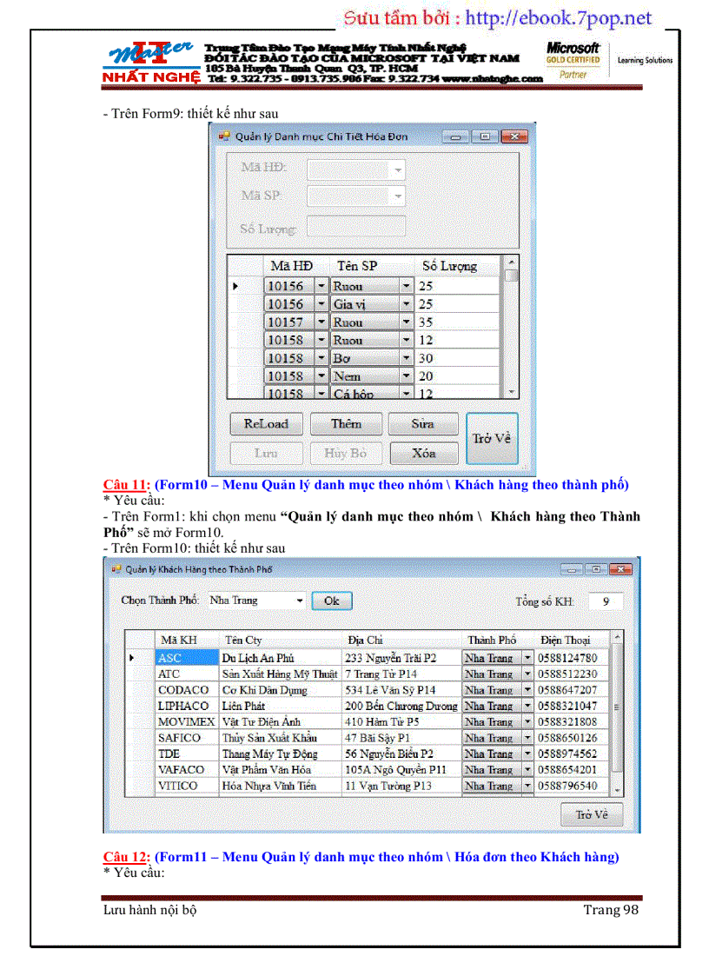Click the Quản lý Khách Hàng title bar icon
Screen dimensions: 709x976
116,569
